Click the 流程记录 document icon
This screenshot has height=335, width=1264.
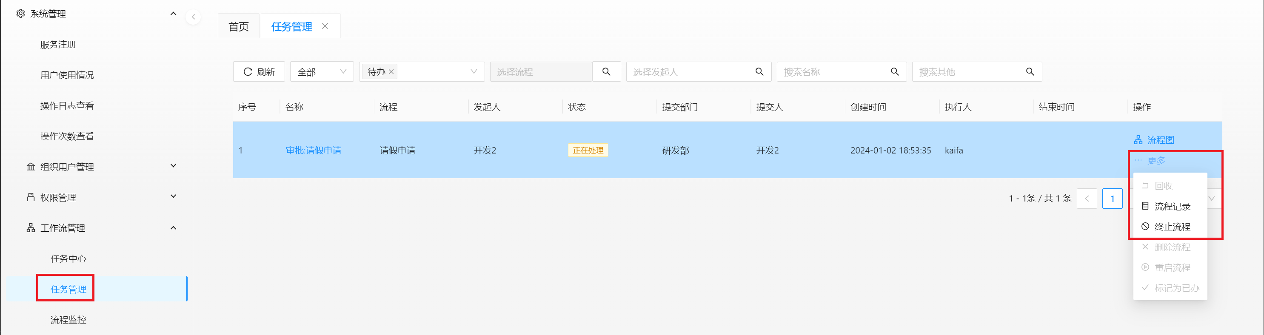point(1145,206)
